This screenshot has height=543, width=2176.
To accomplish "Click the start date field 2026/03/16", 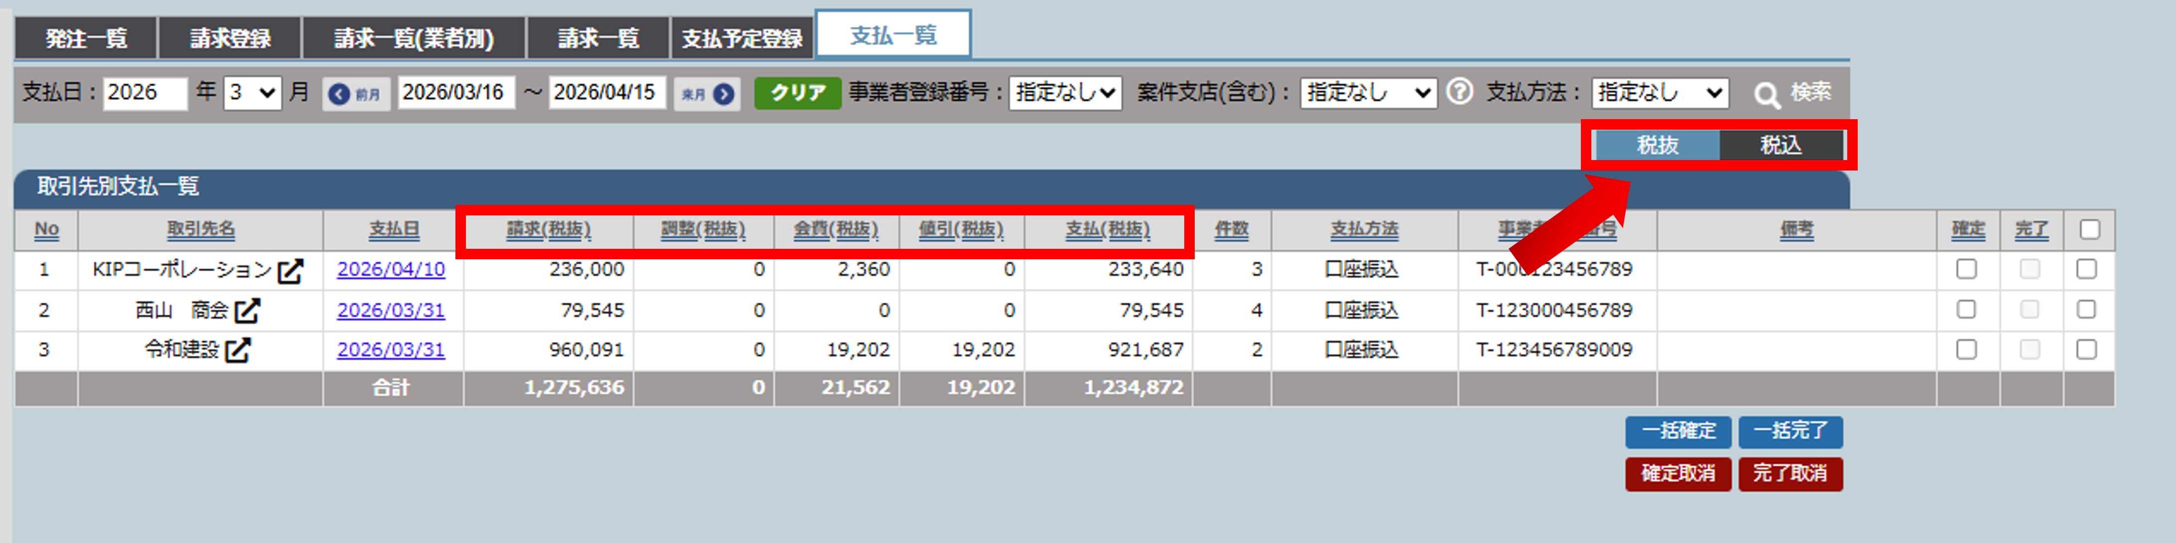I will click(x=454, y=93).
